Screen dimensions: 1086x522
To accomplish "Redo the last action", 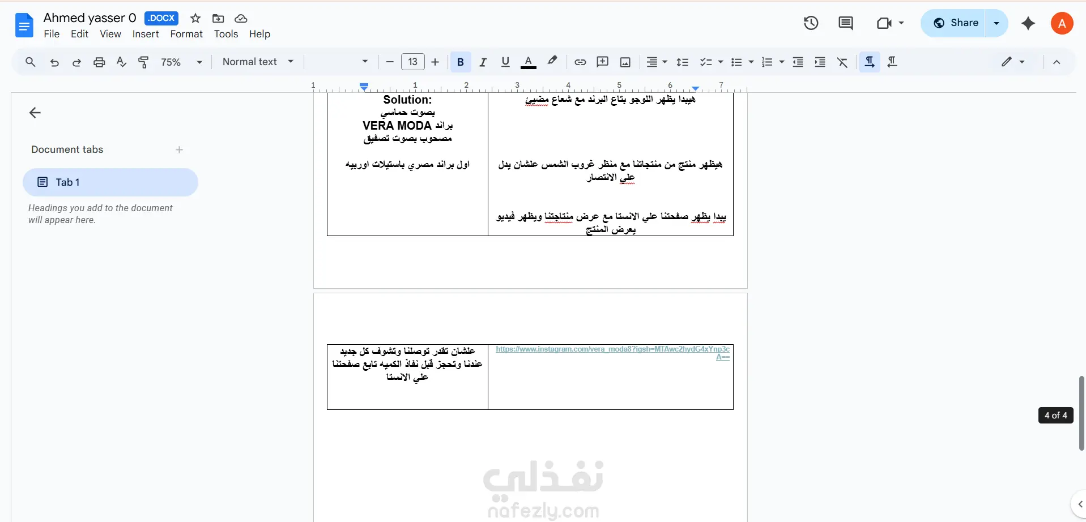I will (76, 62).
